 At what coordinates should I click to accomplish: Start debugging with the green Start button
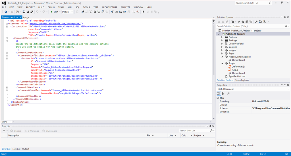click(x=55, y=12)
